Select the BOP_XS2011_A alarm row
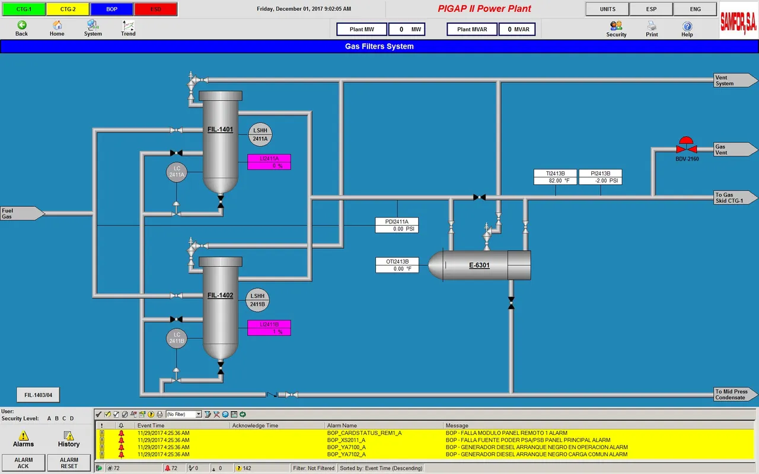 [x=425, y=440]
